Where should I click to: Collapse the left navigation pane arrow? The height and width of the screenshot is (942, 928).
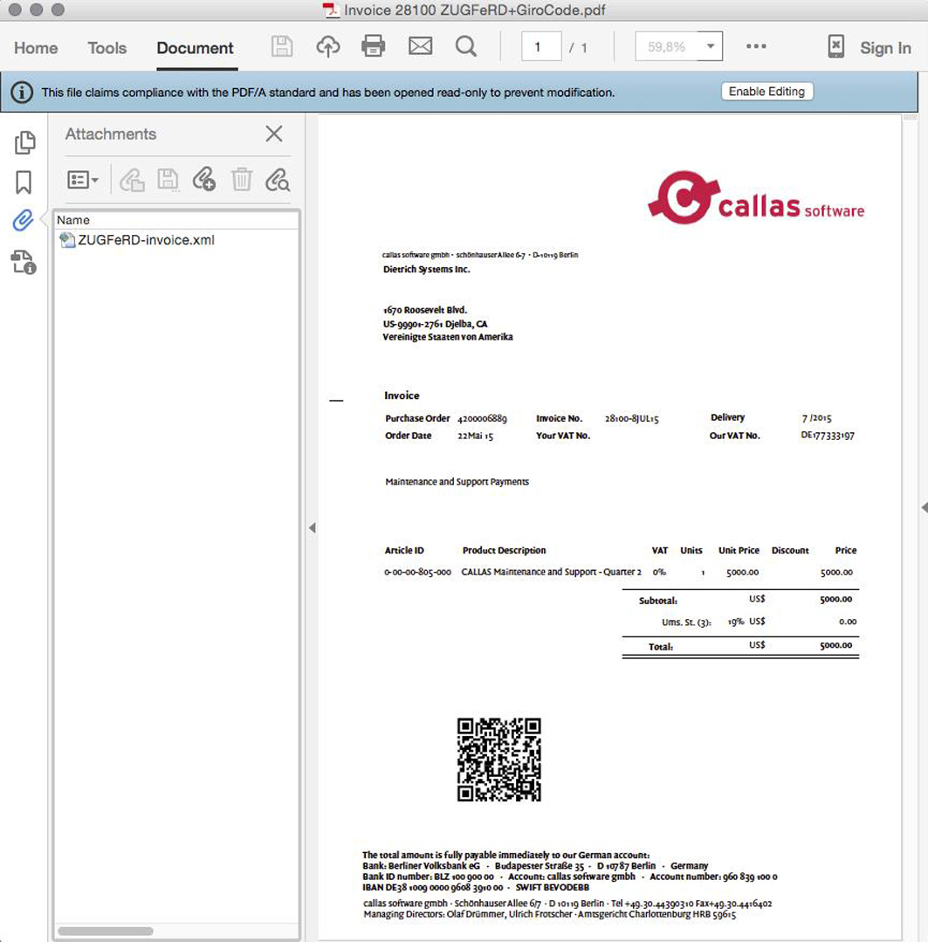312,527
